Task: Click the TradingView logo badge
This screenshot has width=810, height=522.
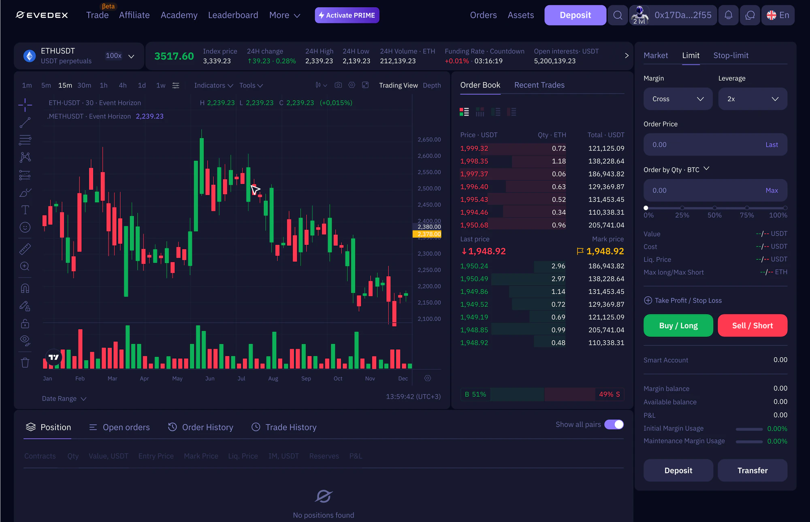Action: (x=53, y=357)
